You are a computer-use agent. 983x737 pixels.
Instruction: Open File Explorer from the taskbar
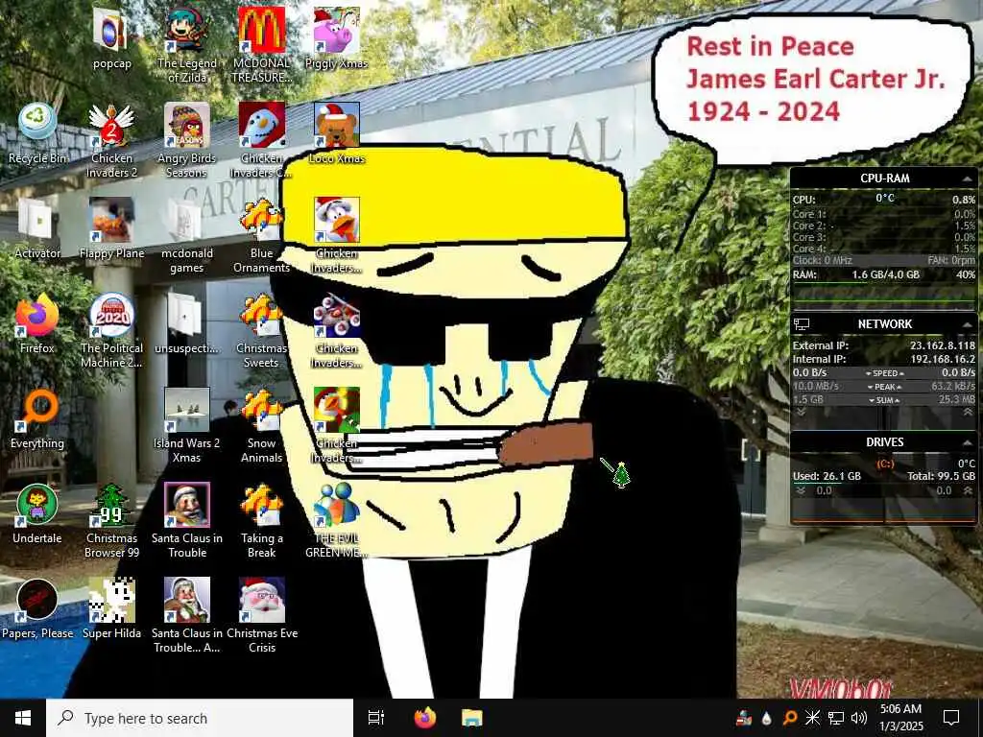(471, 718)
